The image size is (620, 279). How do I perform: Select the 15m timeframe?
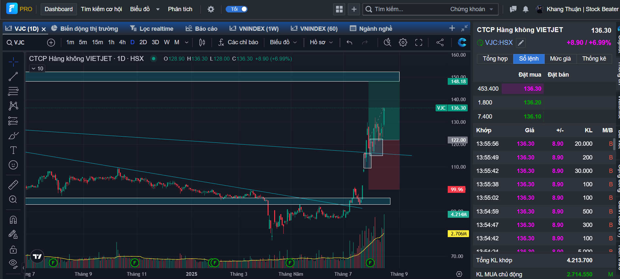tap(98, 42)
